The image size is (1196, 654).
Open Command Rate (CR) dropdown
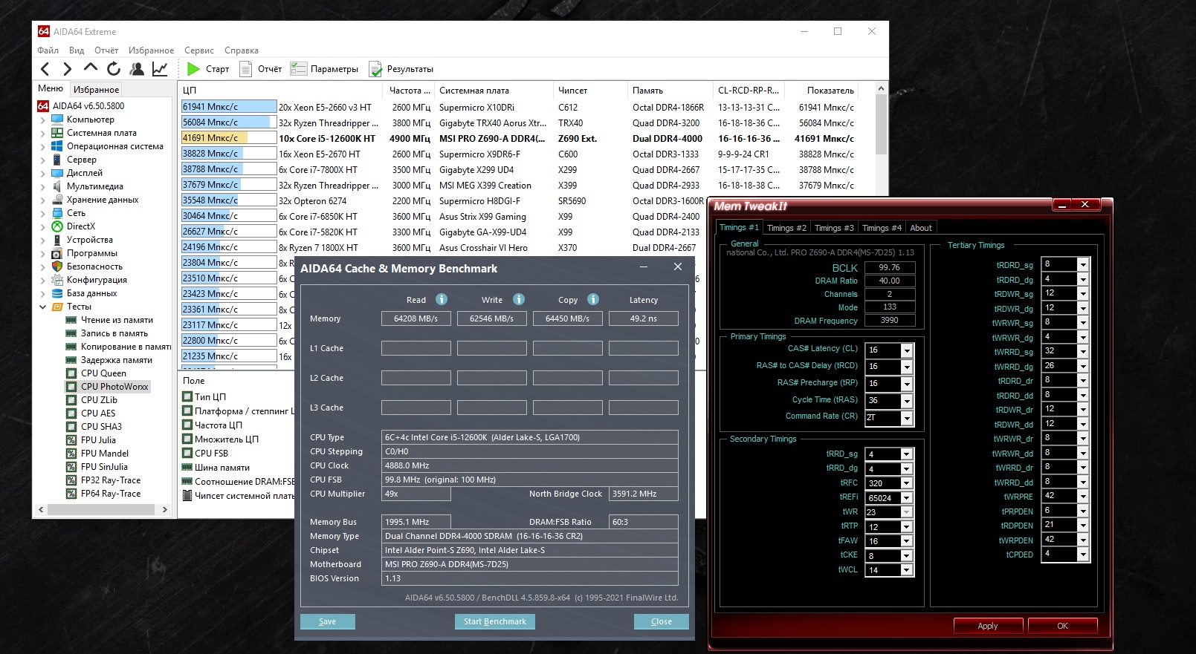pos(907,419)
